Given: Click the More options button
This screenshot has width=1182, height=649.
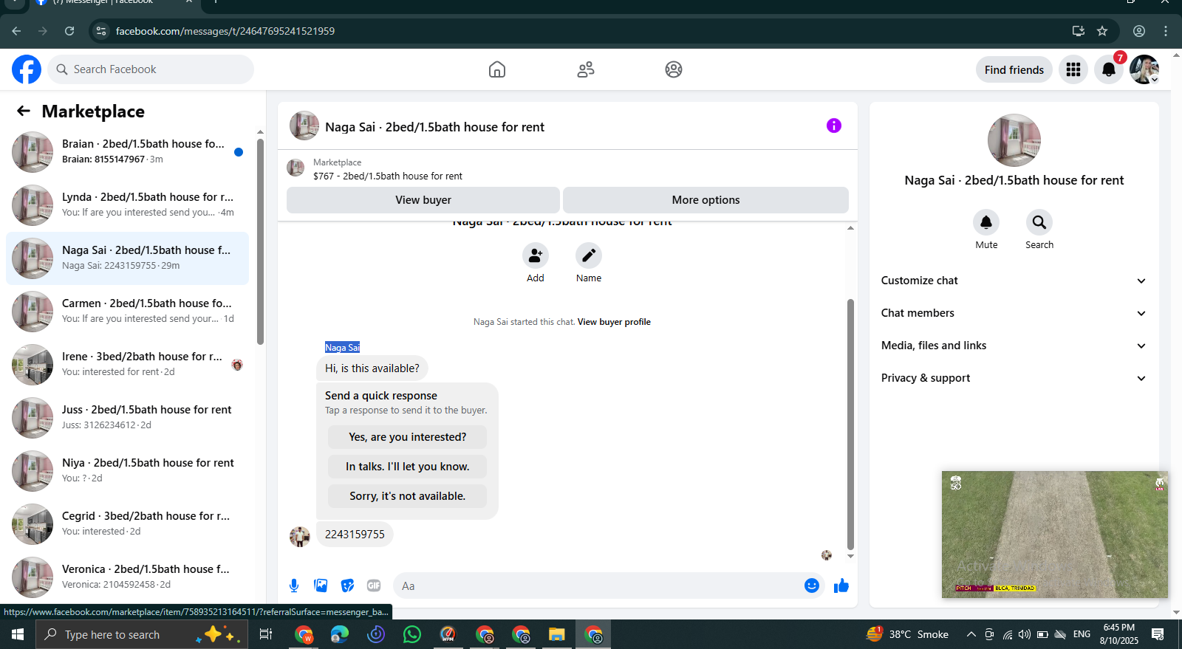Looking at the screenshot, I should 706,200.
